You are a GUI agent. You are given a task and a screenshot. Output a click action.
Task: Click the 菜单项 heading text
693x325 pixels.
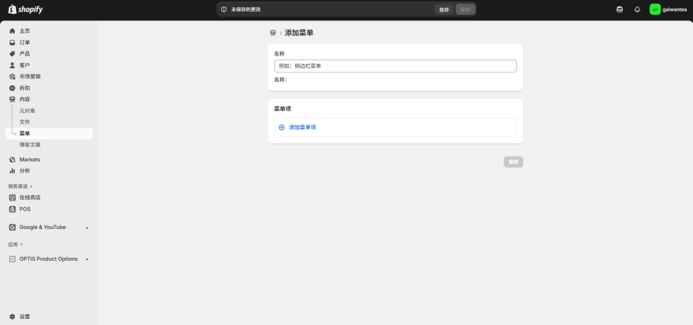pyautogui.click(x=282, y=109)
